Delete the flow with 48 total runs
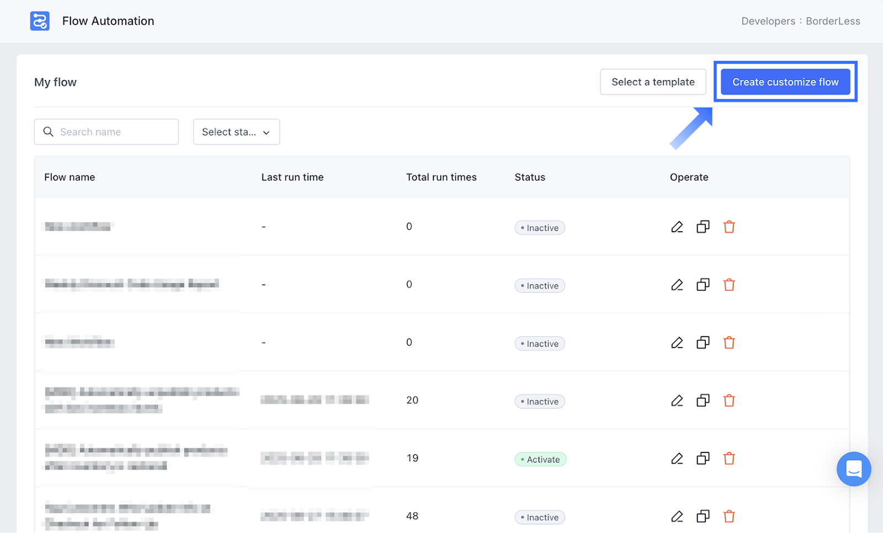Image resolution: width=883 pixels, height=533 pixels. [x=729, y=516]
